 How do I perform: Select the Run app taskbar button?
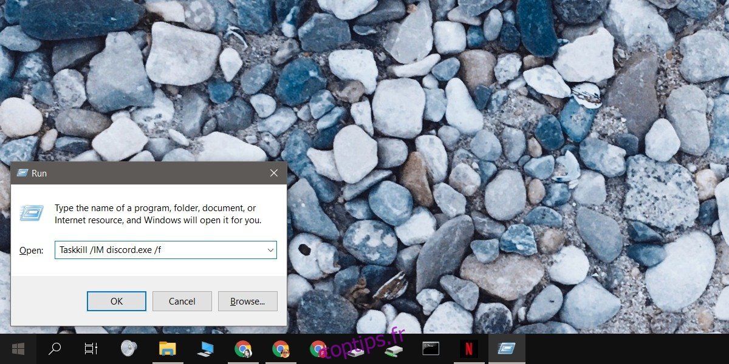pyautogui.click(x=506, y=349)
